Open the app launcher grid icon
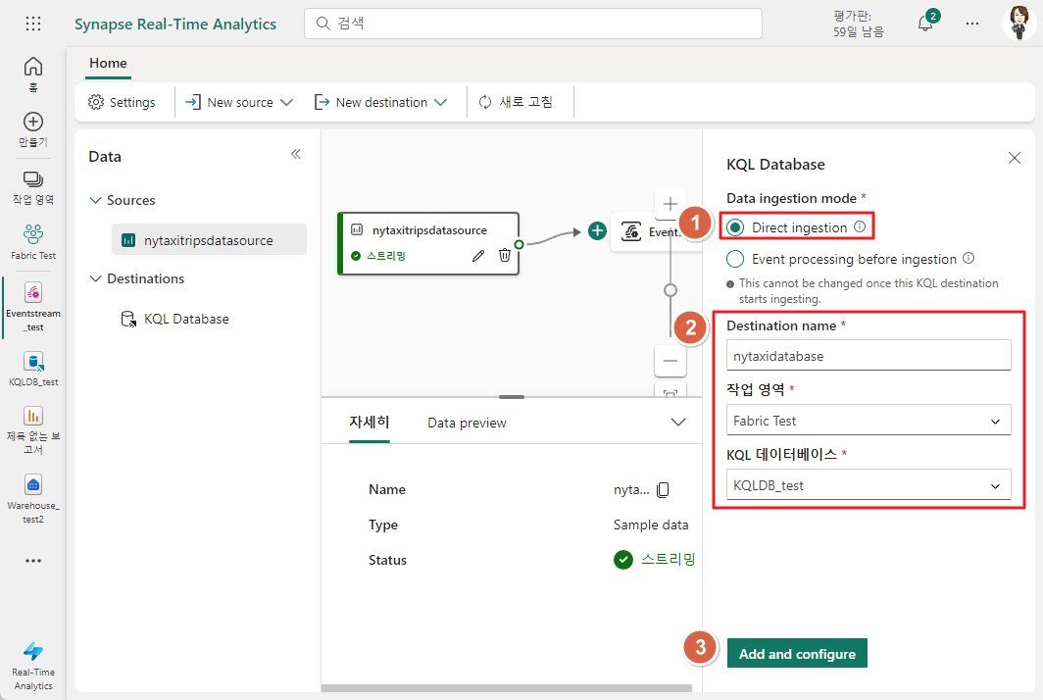The image size is (1043, 700). pyautogui.click(x=33, y=24)
